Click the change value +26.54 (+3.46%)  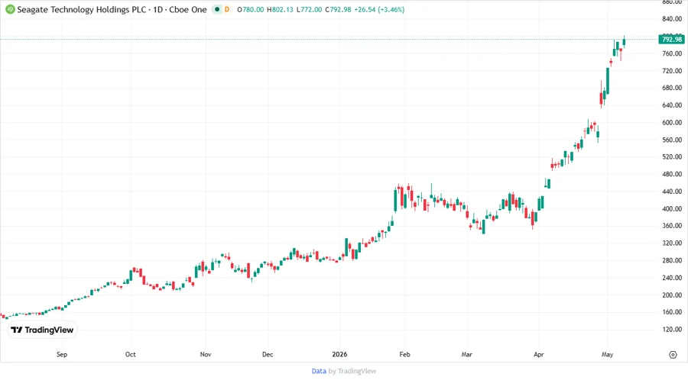coord(379,10)
